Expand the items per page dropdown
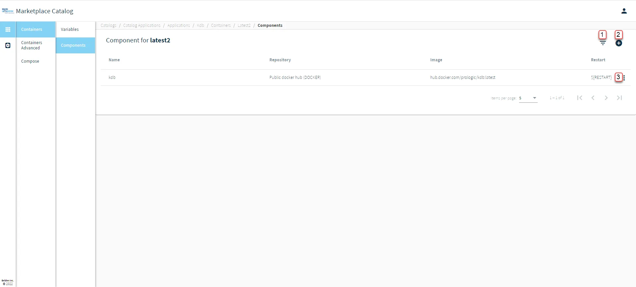Viewport: 636px width, 287px height. (528, 98)
